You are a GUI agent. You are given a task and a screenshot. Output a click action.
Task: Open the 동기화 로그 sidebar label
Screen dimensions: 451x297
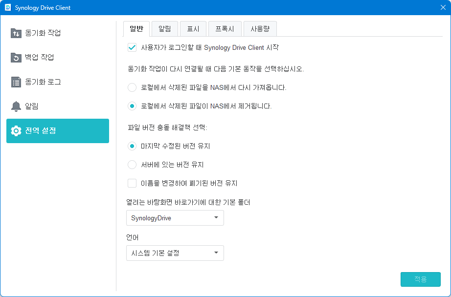coord(43,82)
